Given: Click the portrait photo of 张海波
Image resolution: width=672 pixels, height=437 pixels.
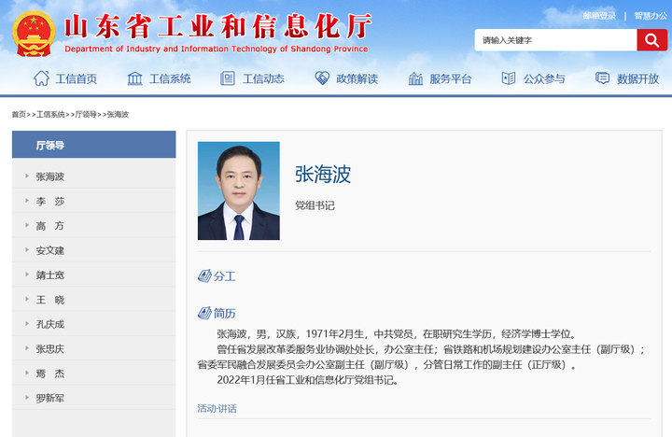Looking at the screenshot, I should [x=239, y=190].
